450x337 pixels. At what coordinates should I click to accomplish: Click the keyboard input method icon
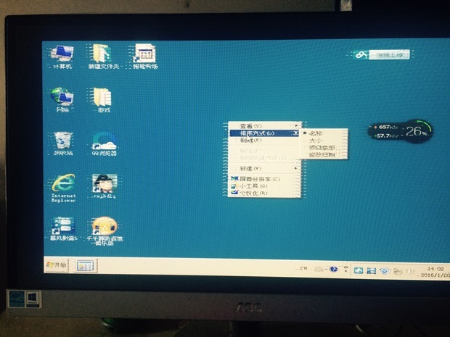[319, 269]
